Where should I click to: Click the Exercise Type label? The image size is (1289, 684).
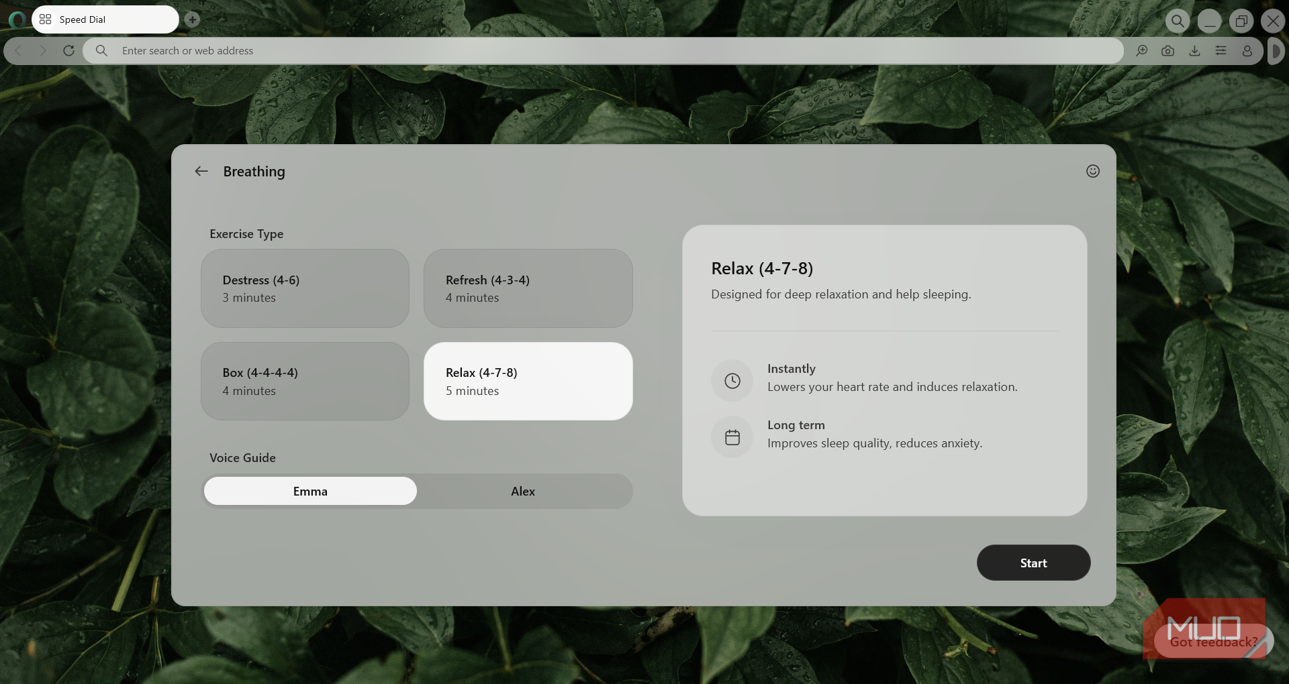pyautogui.click(x=246, y=234)
